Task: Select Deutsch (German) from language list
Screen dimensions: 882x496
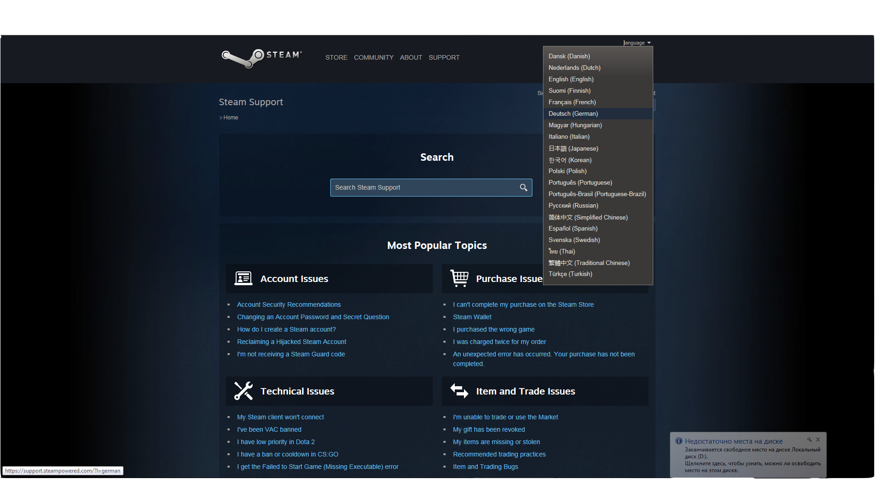Action: (x=573, y=113)
